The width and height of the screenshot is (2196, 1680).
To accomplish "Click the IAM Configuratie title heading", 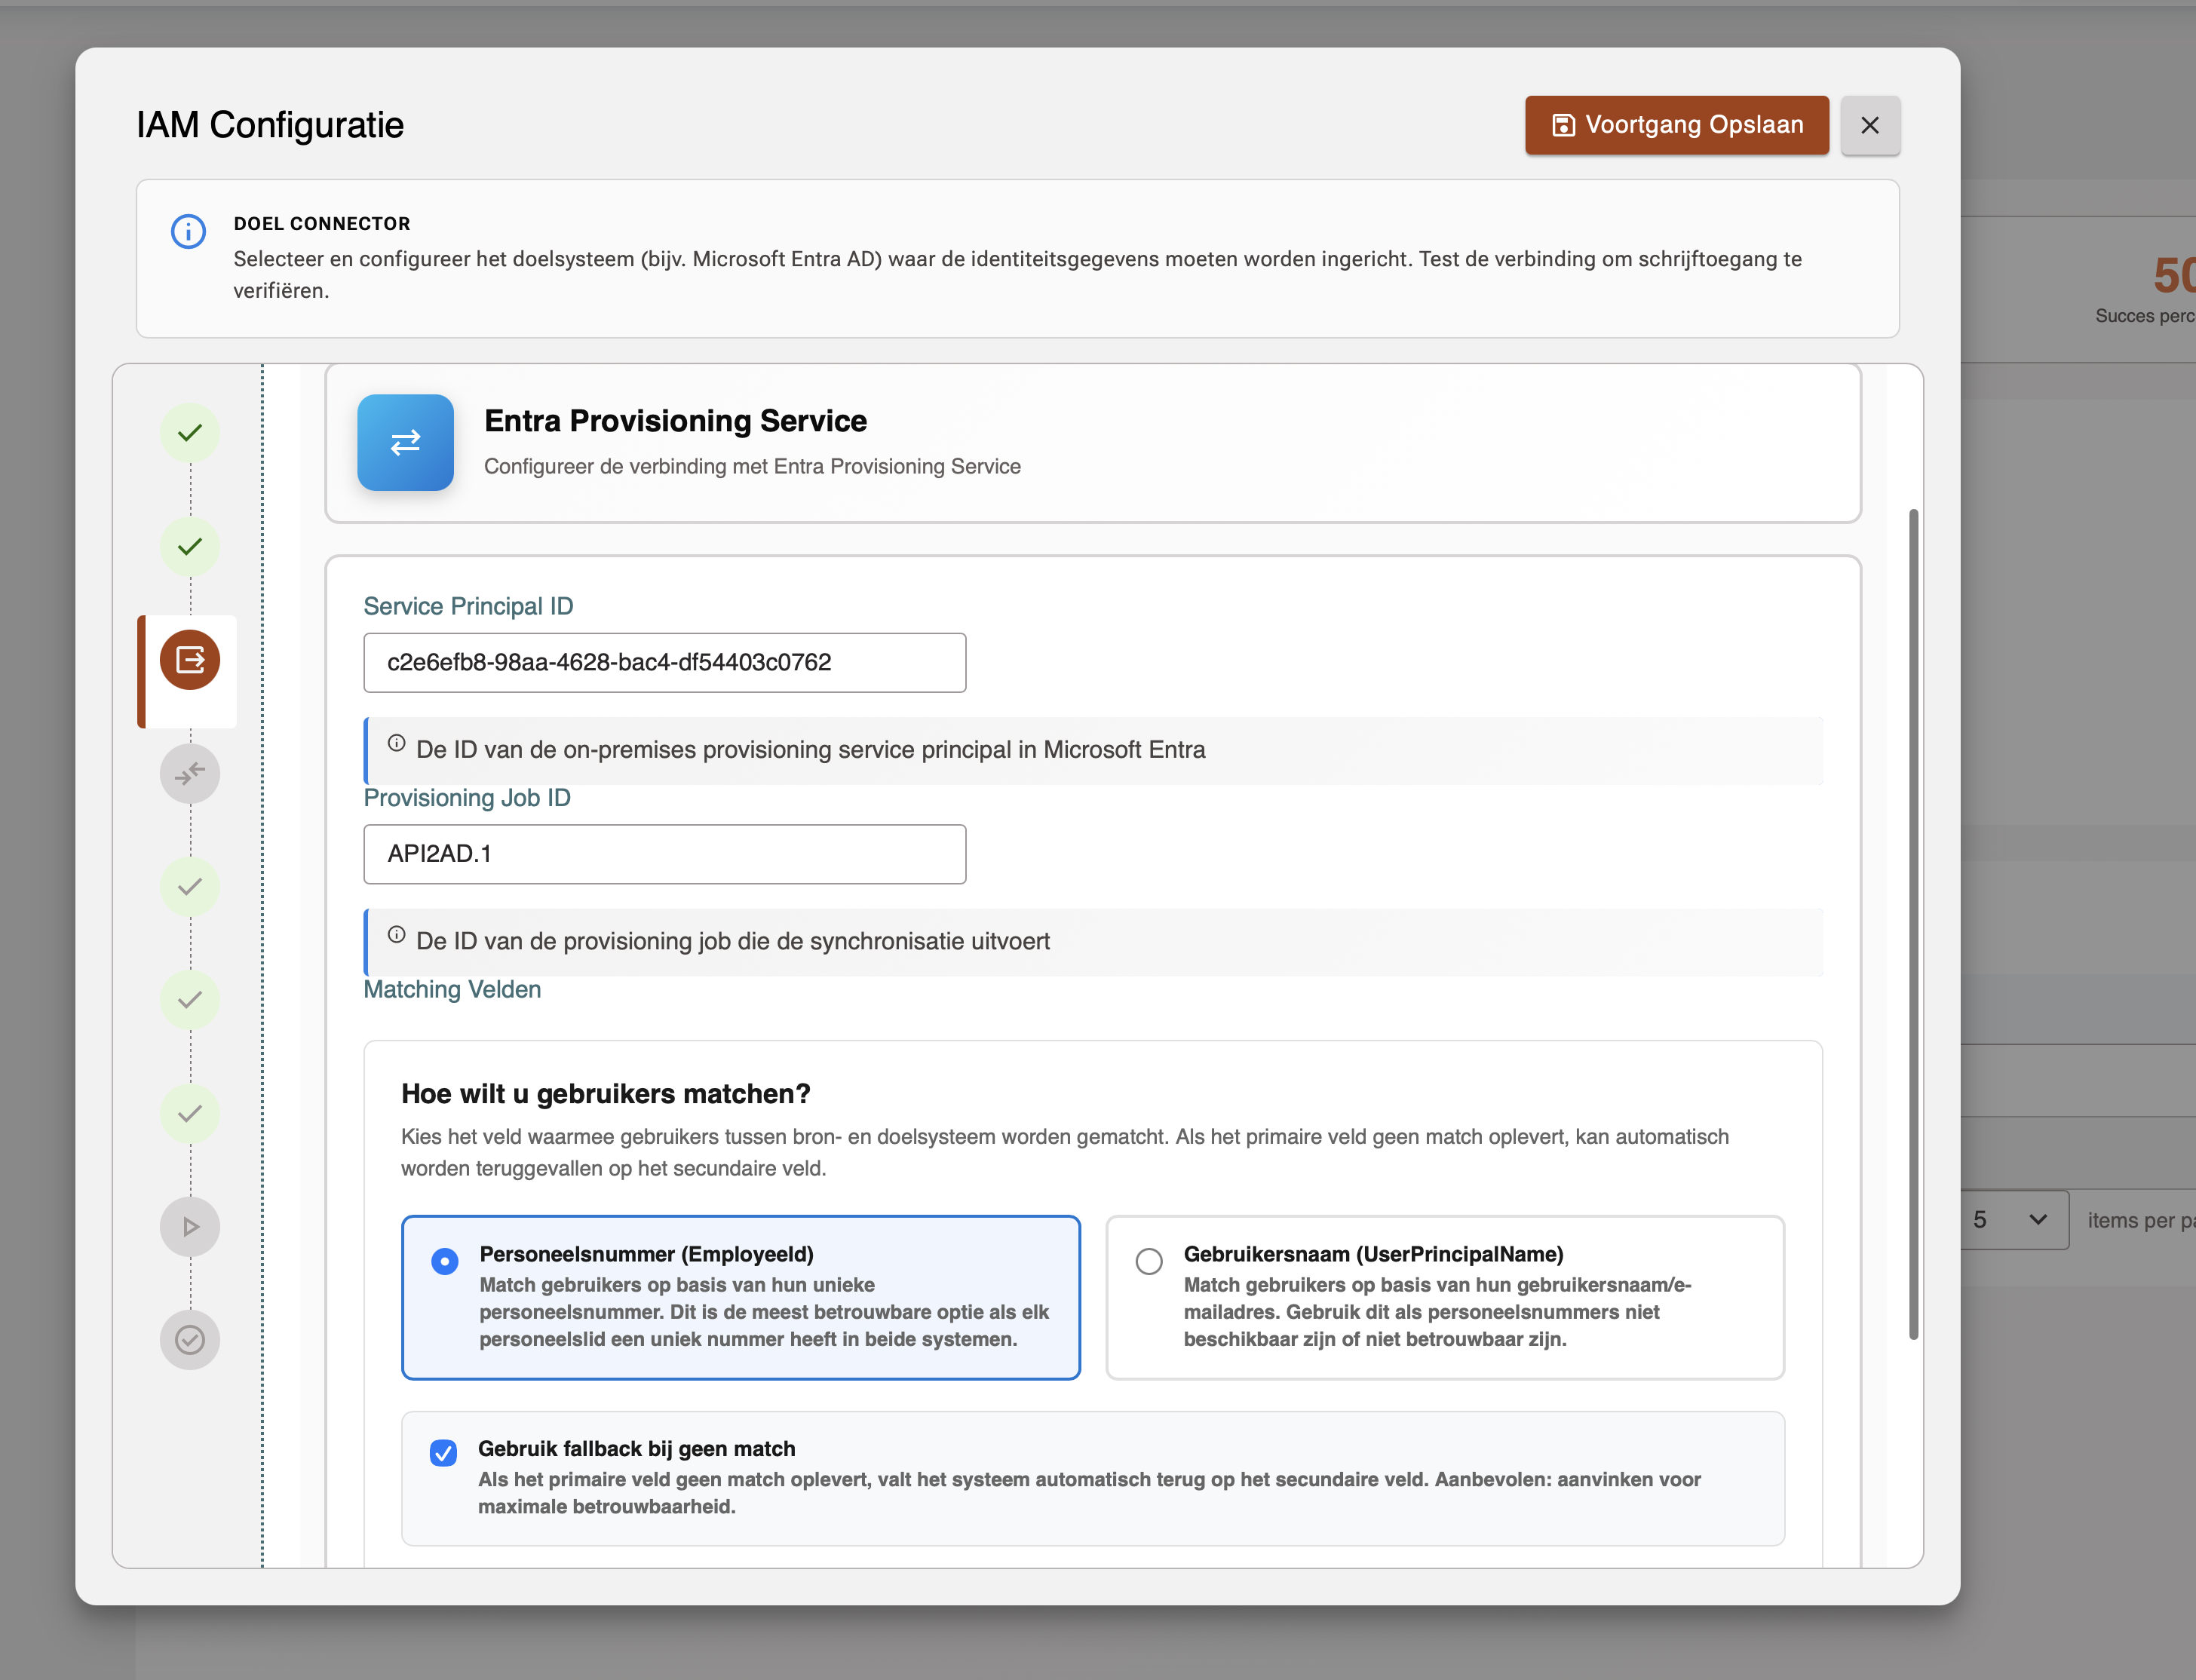I will tap(271, 124).
